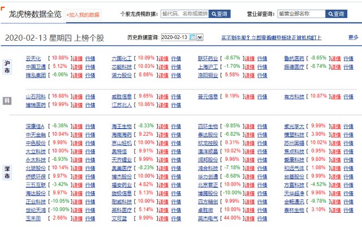Expand the history date dropdown arrow

point(200,37)
